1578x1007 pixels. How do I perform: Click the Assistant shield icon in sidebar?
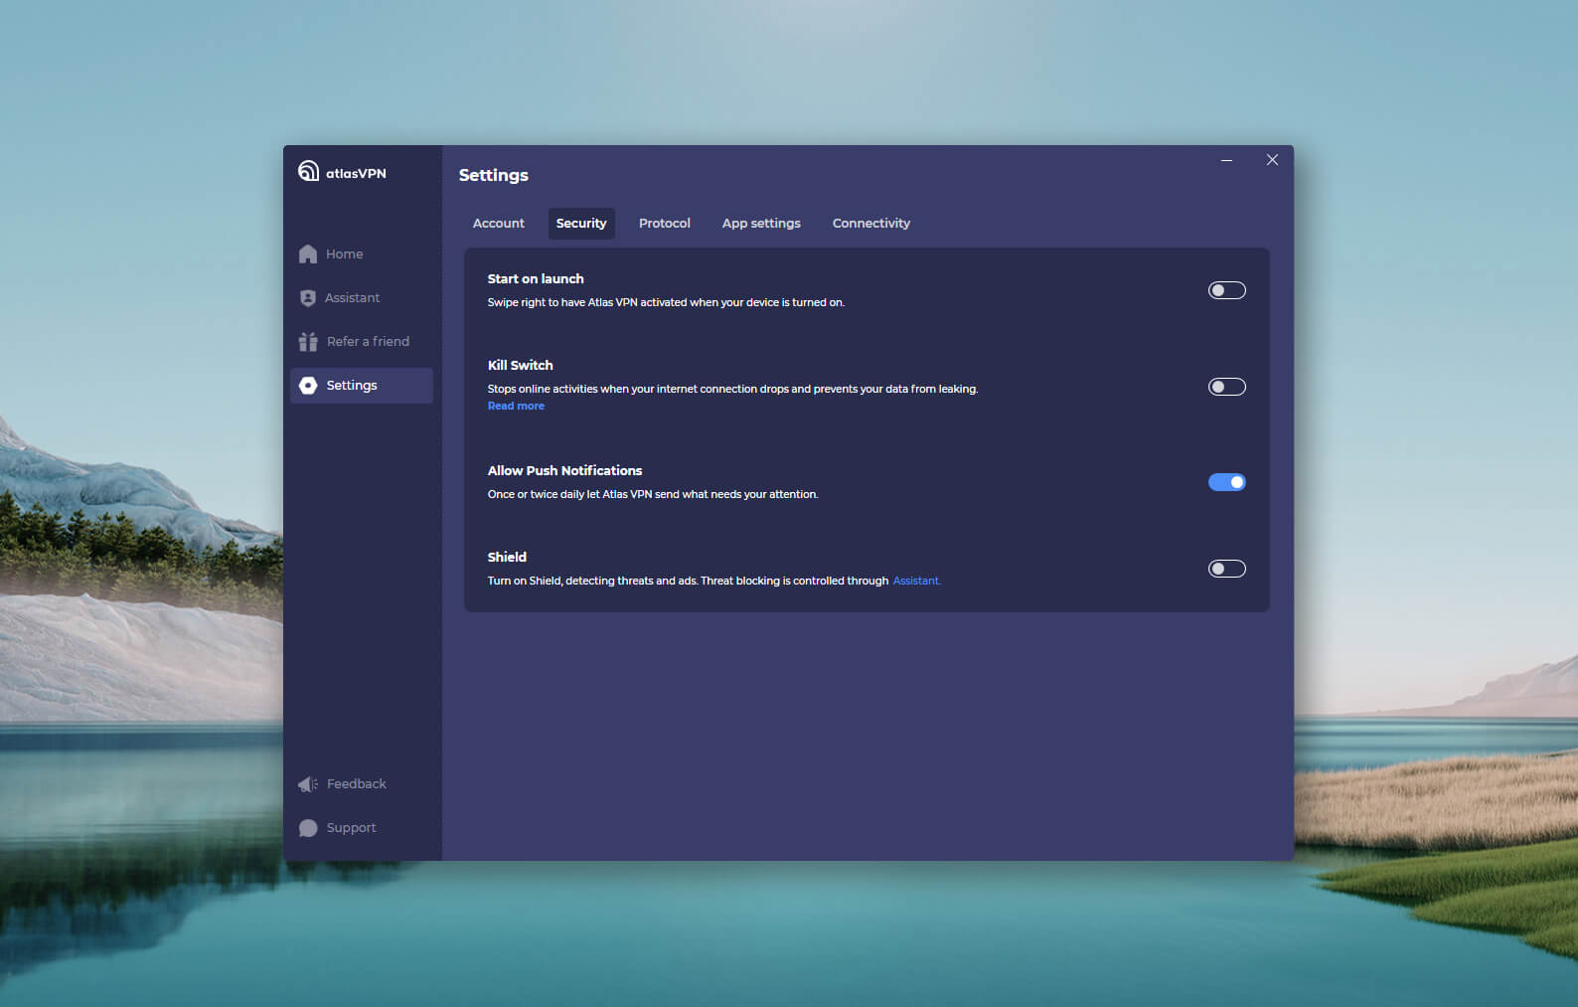coord(308,298)
